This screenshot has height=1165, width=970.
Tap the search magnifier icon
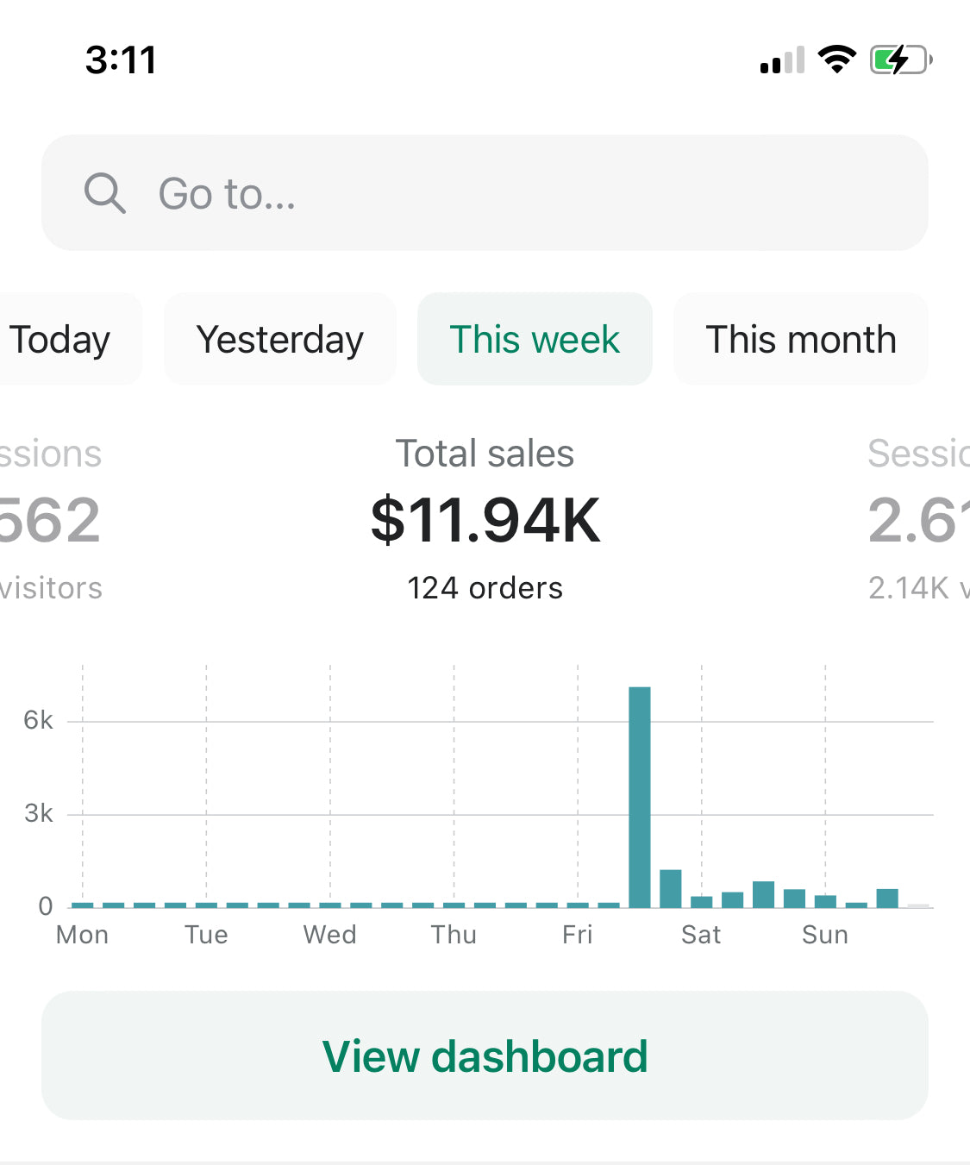pyautogui.click(x=104, y=192)
